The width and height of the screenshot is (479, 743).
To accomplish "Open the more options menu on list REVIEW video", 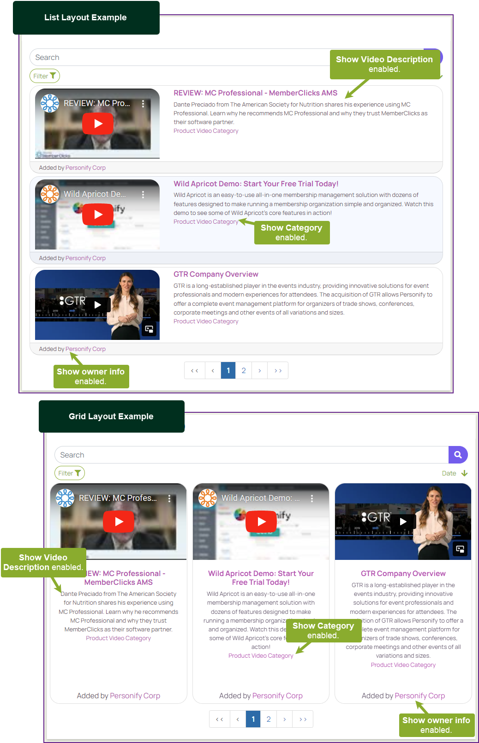I will click(143, 104).
